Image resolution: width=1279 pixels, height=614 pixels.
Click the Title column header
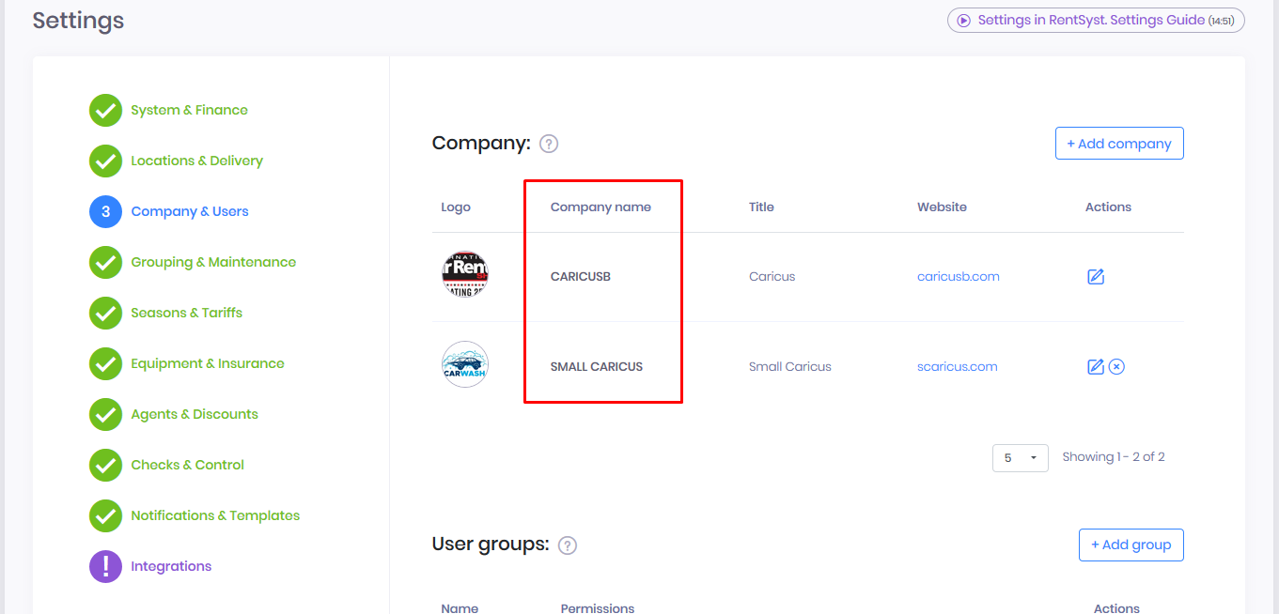[761, 207]
